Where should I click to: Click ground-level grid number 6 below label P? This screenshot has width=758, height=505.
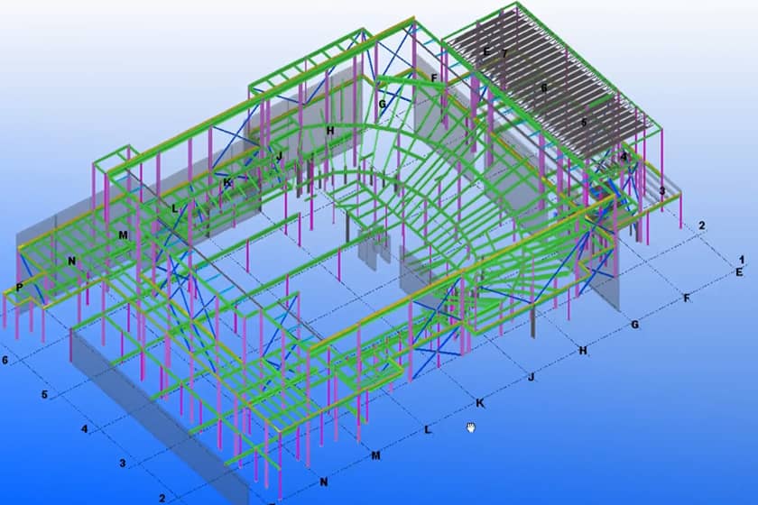tap(5, 360)
